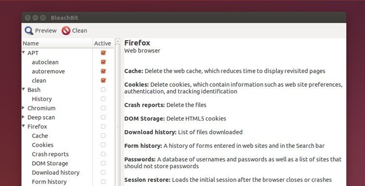Click the scrollbar up arrow
The image size is (365, 186).
coord(118,42)
